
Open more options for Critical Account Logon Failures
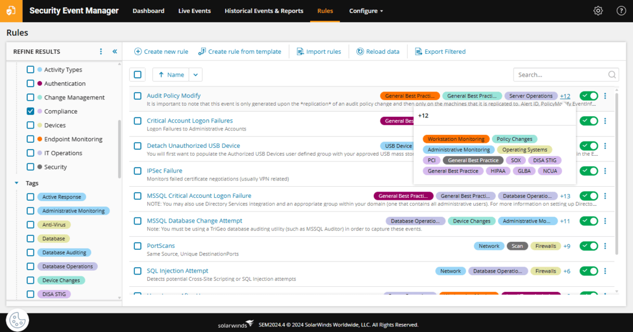pyautogui.click(x=605, y=121)
